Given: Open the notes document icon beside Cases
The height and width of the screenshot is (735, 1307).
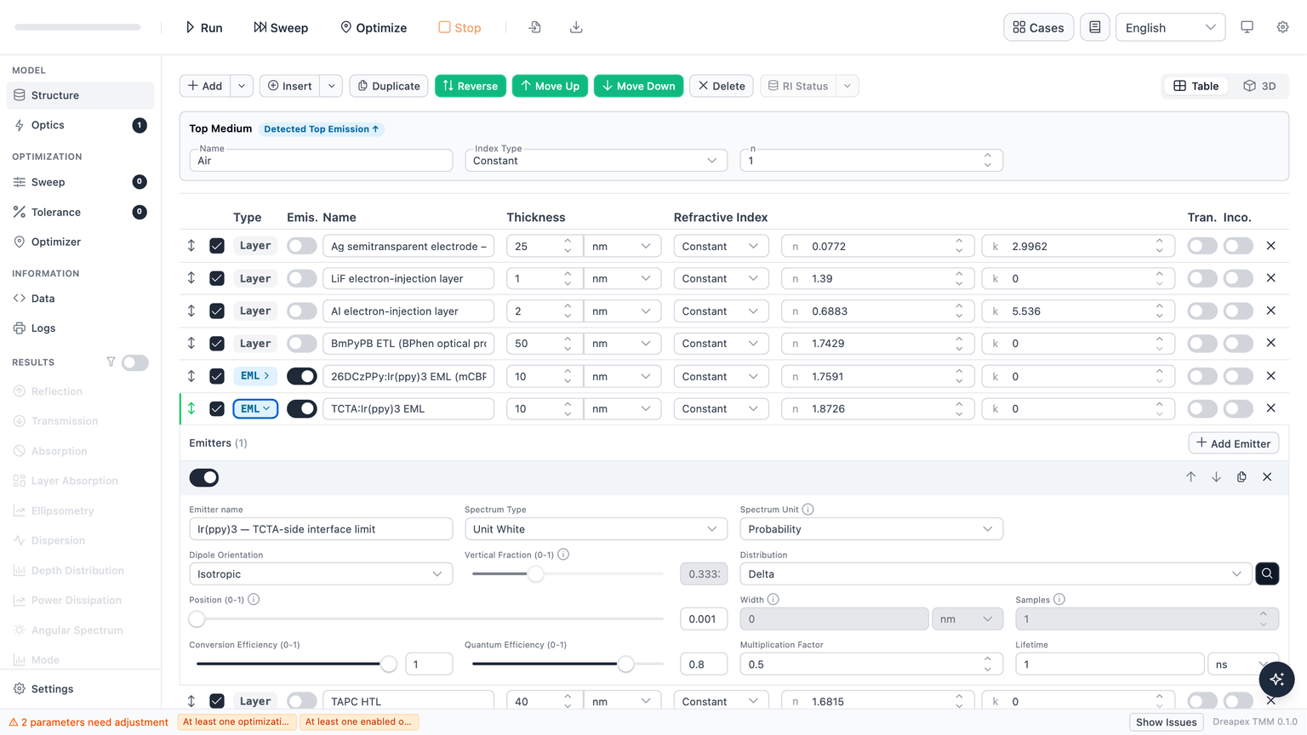Looking at the screenshot, I should pyautogui.click(x=1094, y=27).
